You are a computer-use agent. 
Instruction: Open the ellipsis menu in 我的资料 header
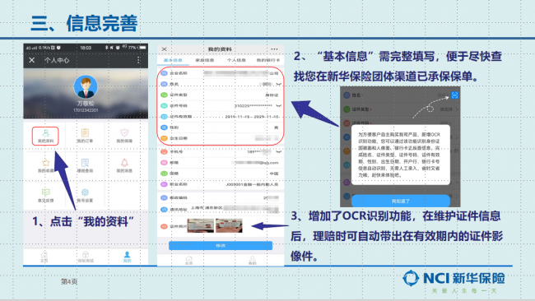tap(274, 49)
